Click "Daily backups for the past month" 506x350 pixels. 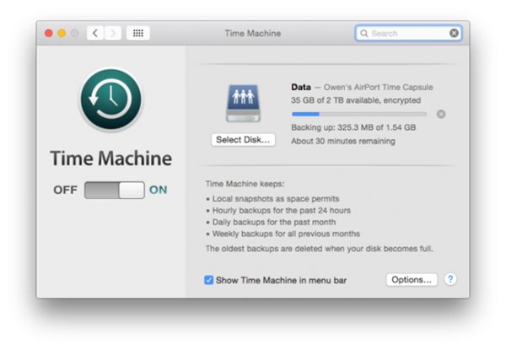click(274, 222)
